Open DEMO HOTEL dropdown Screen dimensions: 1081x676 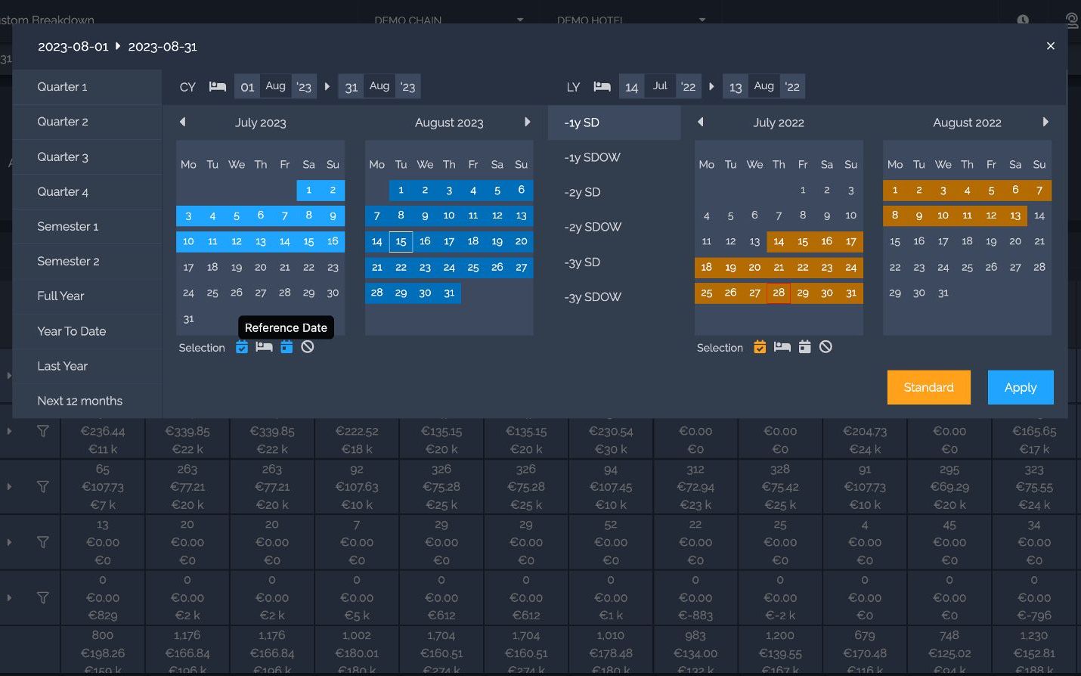tap(631, 20)
